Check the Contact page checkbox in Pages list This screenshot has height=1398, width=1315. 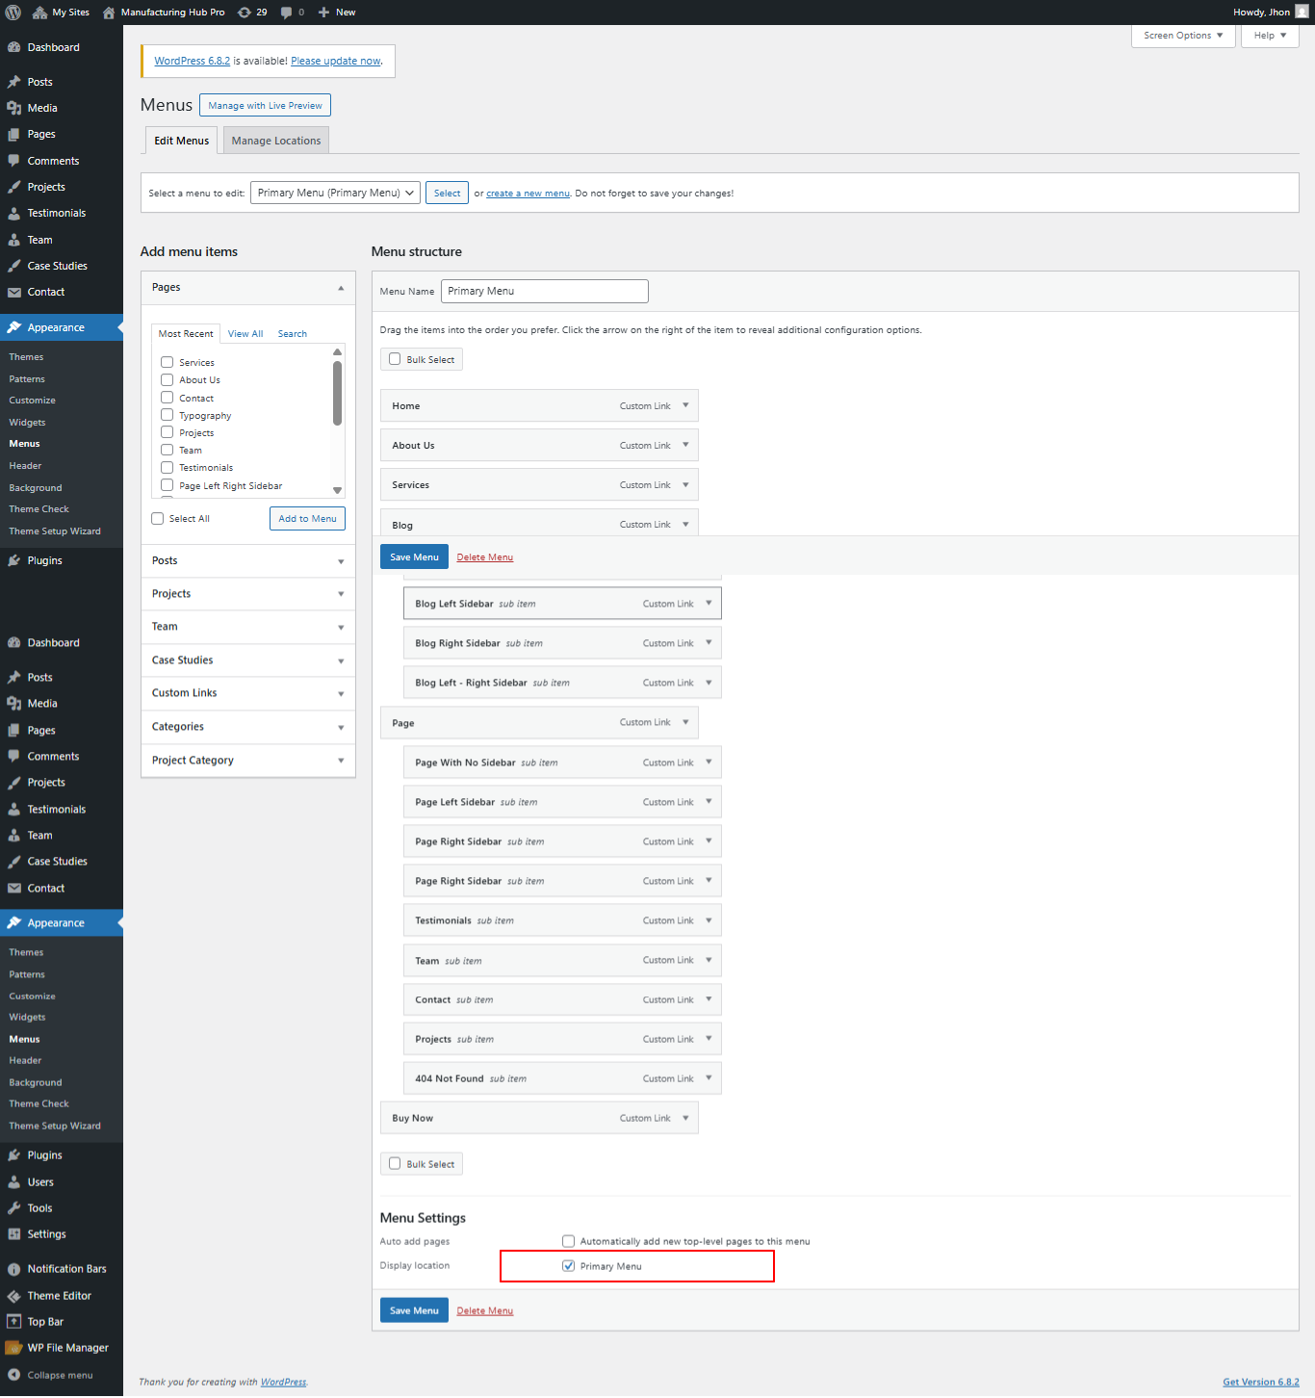167,398
